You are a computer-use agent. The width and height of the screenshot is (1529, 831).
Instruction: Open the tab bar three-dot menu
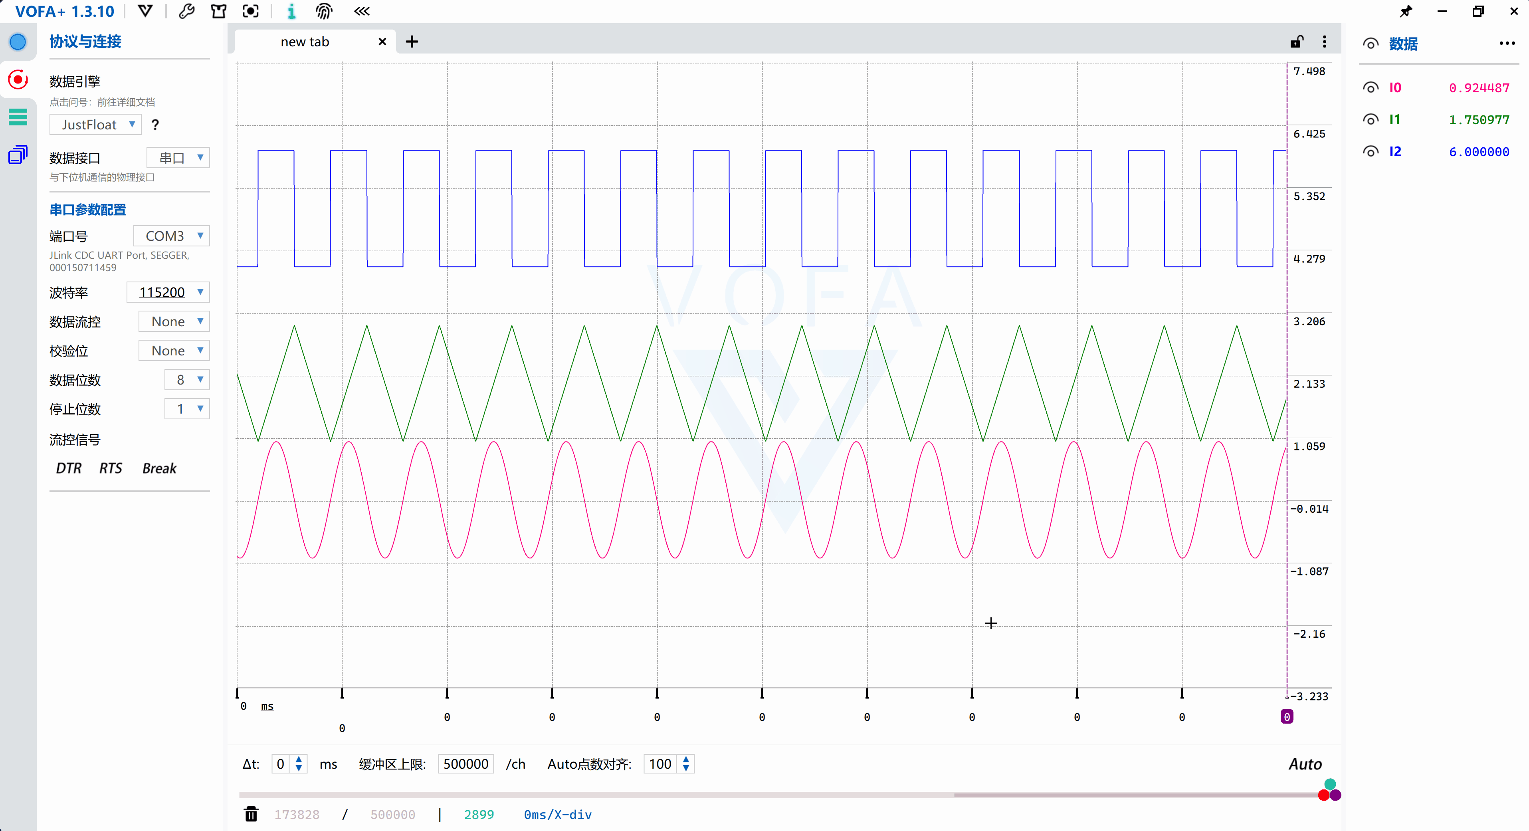[1324, 42]
